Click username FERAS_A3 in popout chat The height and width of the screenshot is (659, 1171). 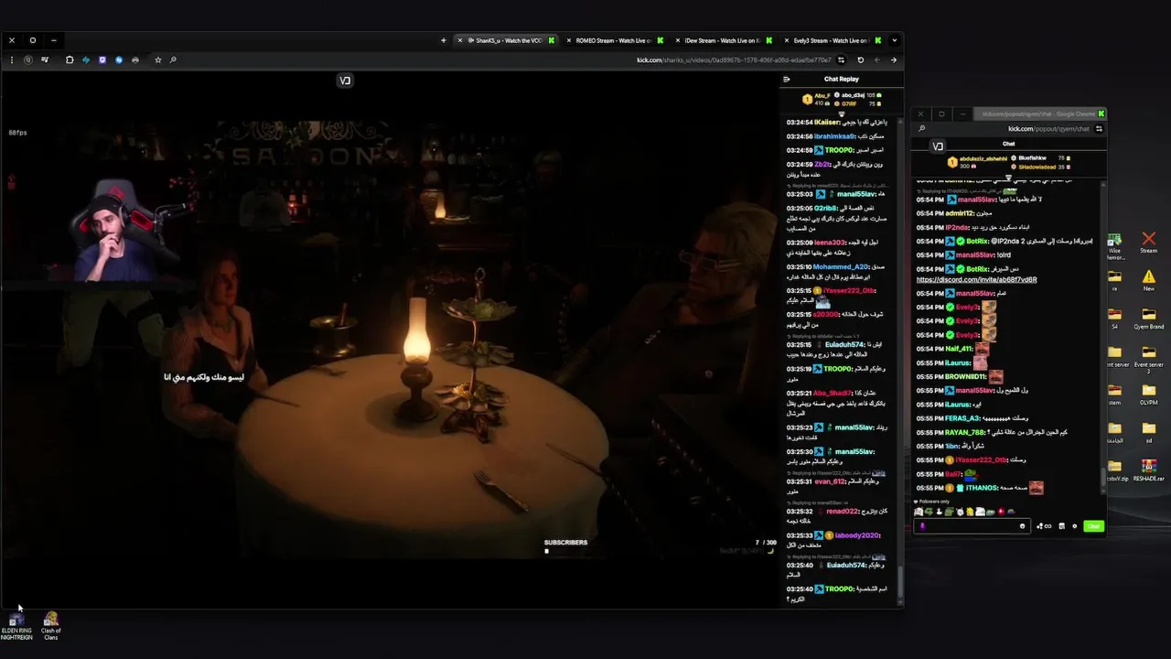point(962,418)
